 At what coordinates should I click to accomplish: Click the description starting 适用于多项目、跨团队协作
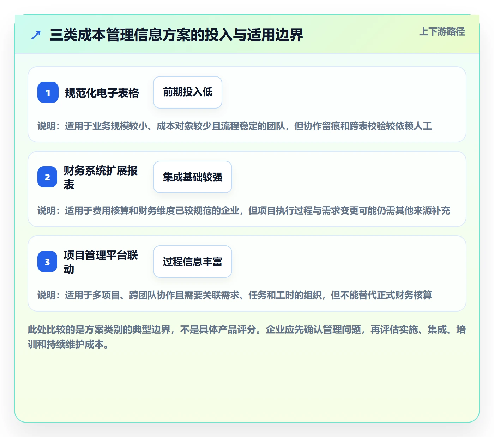tap(235, 295)
